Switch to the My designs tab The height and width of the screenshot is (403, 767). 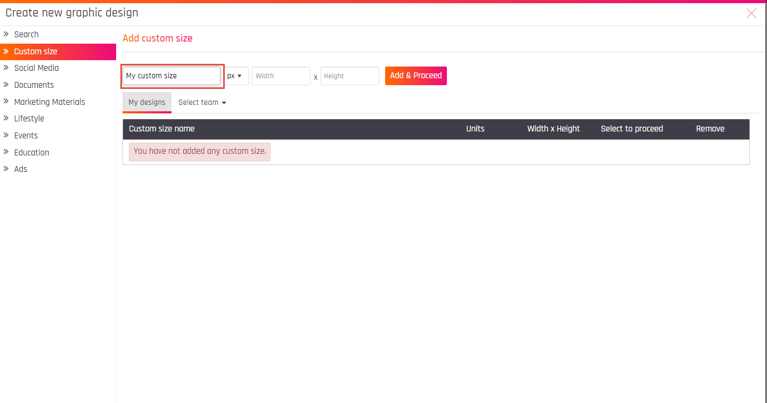pyautogui.click(x=147, y=102)
